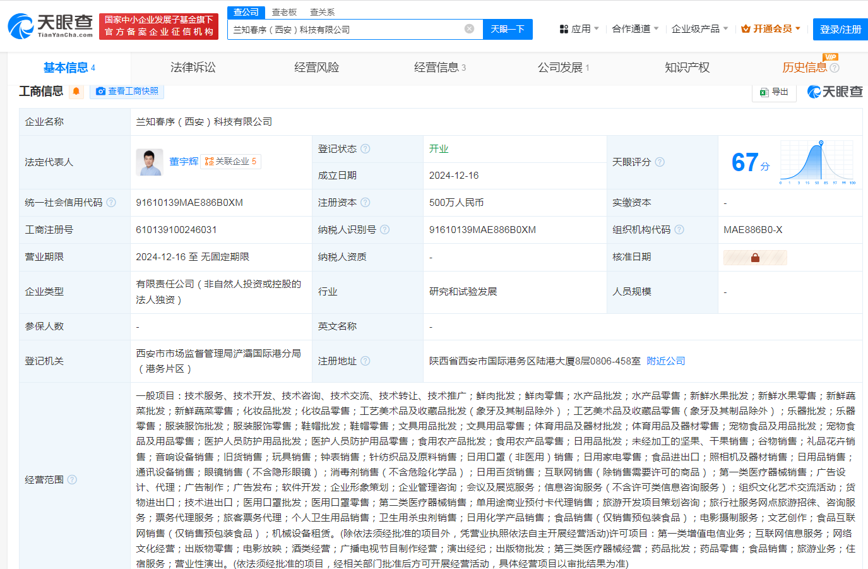The width and height of the screenshot is (868, 569).
Task: Select organization code MAE886B0-X
Action: (x=753, y=230)
